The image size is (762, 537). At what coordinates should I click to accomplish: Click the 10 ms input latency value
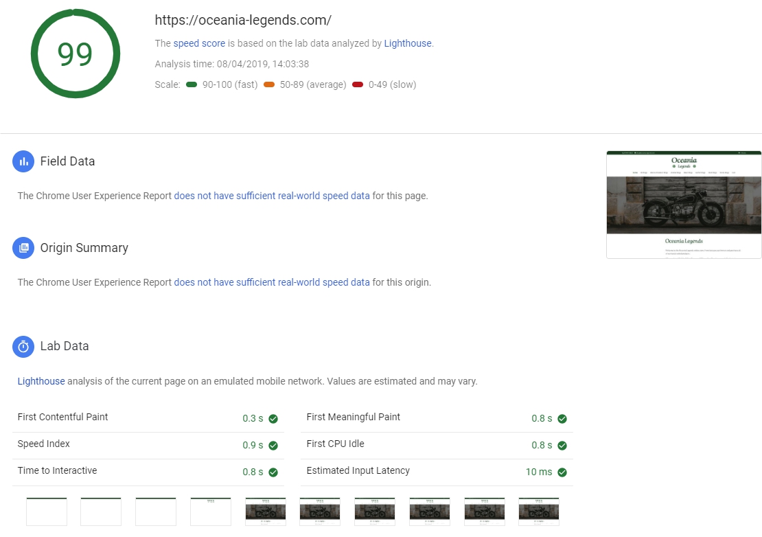point(539,472)
